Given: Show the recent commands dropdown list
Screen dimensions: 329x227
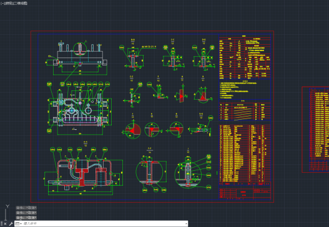Looking at the screenshot, I should [x=19, y=224].
